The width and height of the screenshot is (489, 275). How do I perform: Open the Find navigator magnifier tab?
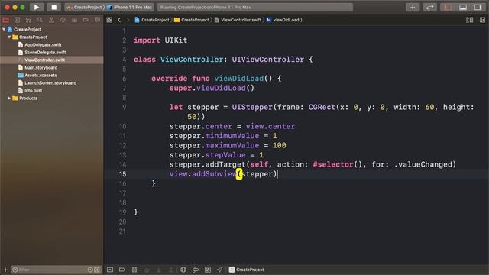click(x=40, y=20)
